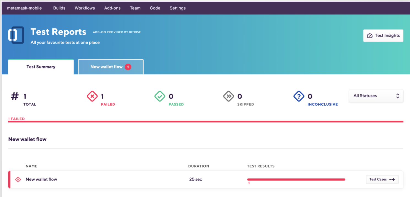Open the Builds menu
The width and height of the screenshot is (410, 197).
(x=59, y=8)
